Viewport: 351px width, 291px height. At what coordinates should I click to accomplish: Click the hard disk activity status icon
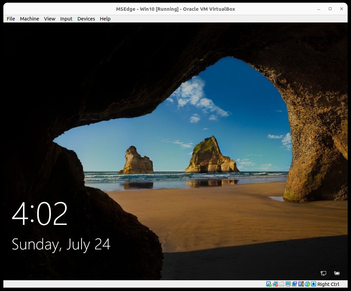tap(269, 284)
